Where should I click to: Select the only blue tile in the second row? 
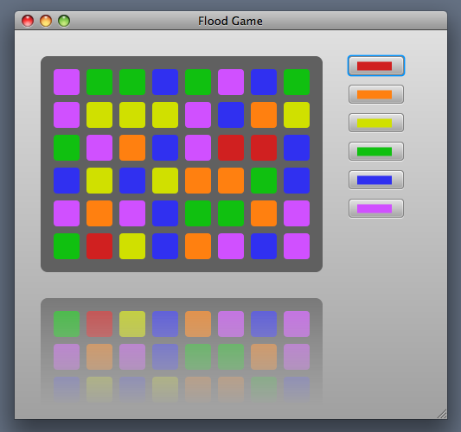pos(231,115)
